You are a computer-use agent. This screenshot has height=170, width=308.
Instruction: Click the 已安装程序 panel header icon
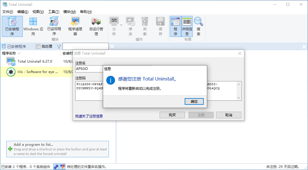[x=4, y=46]
